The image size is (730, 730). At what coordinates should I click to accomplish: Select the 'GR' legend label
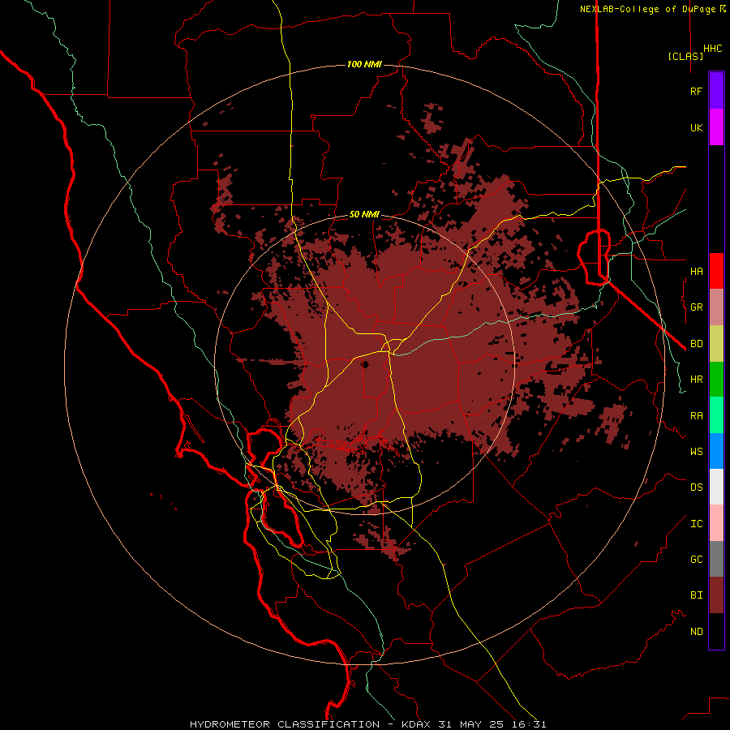(x=696, y=307)
